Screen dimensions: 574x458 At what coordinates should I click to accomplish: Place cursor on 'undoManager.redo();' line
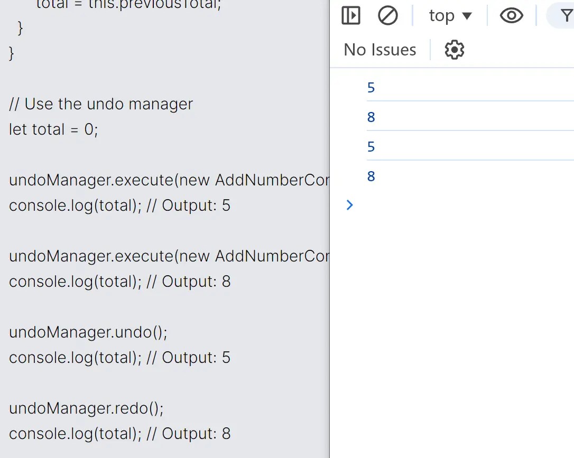click(x=87, y=408)
